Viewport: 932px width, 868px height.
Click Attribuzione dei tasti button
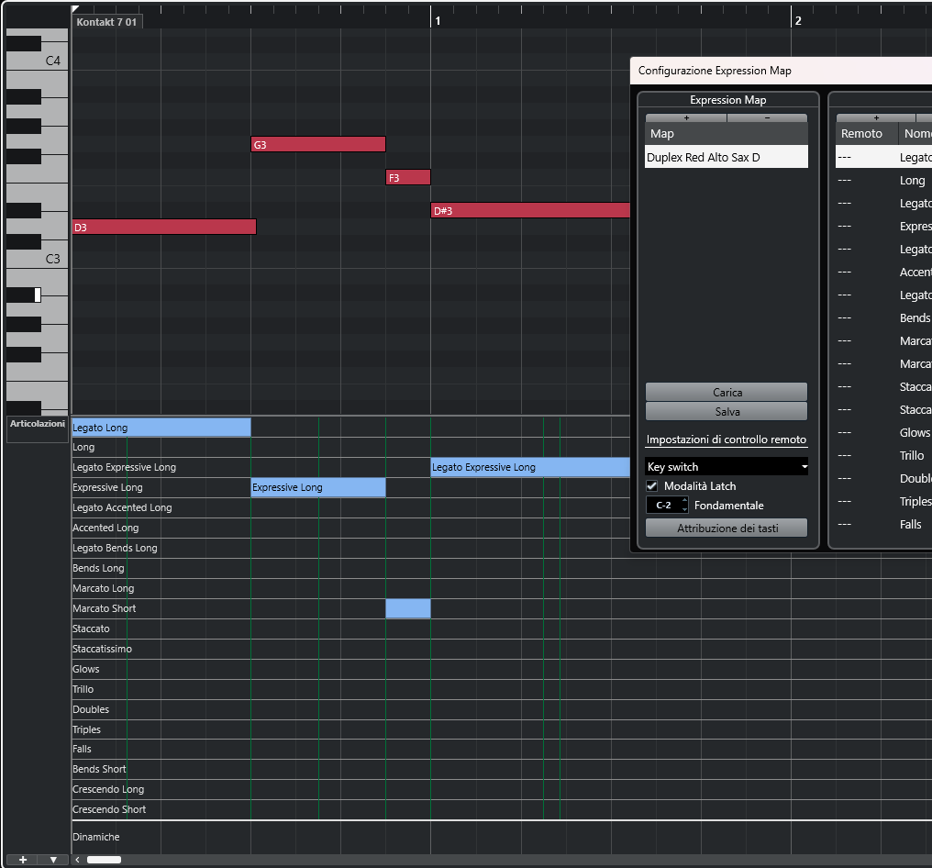tap(727, 528)
